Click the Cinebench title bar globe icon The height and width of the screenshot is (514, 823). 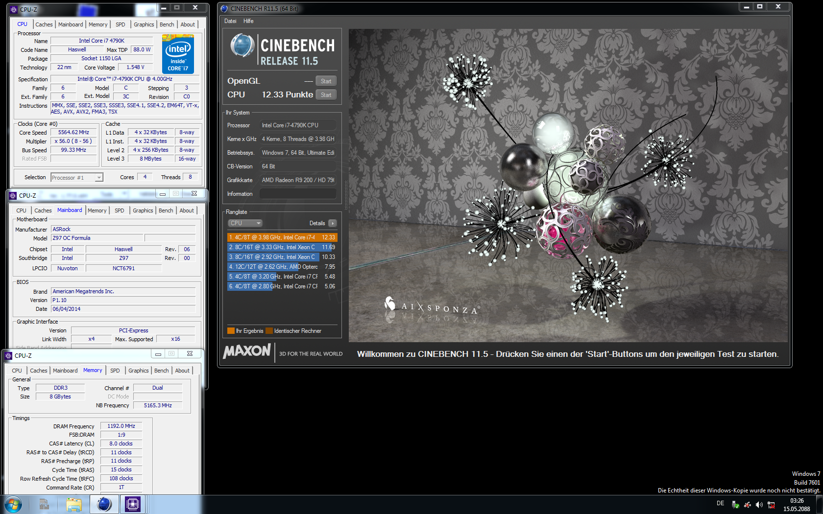click(224, 8)
